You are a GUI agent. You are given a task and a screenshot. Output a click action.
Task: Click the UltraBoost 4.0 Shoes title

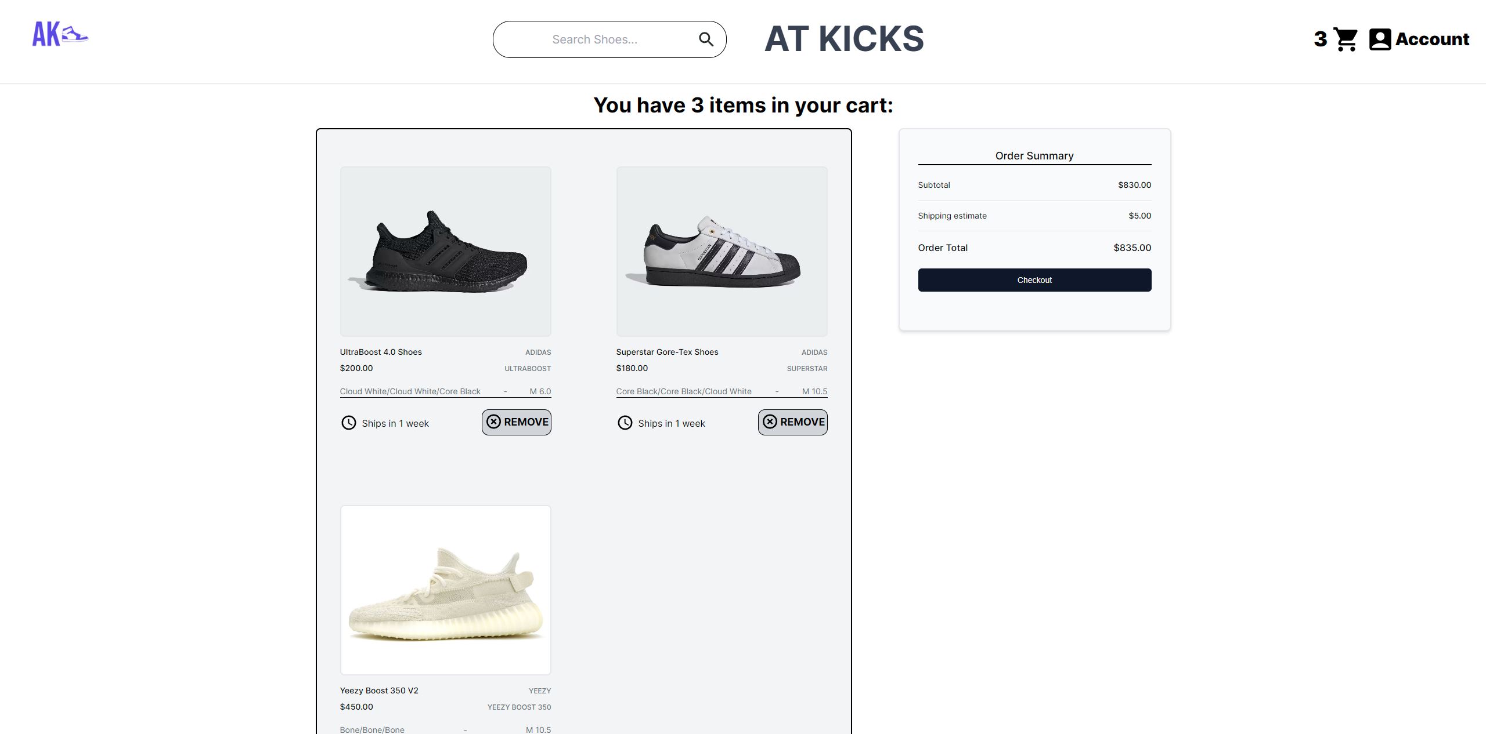tap(381, 352)
